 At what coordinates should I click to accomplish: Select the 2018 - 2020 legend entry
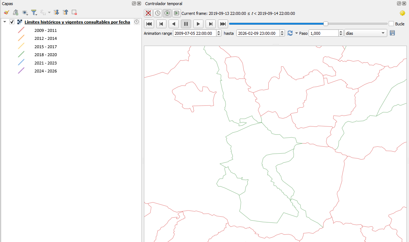[x=45, y=55]
